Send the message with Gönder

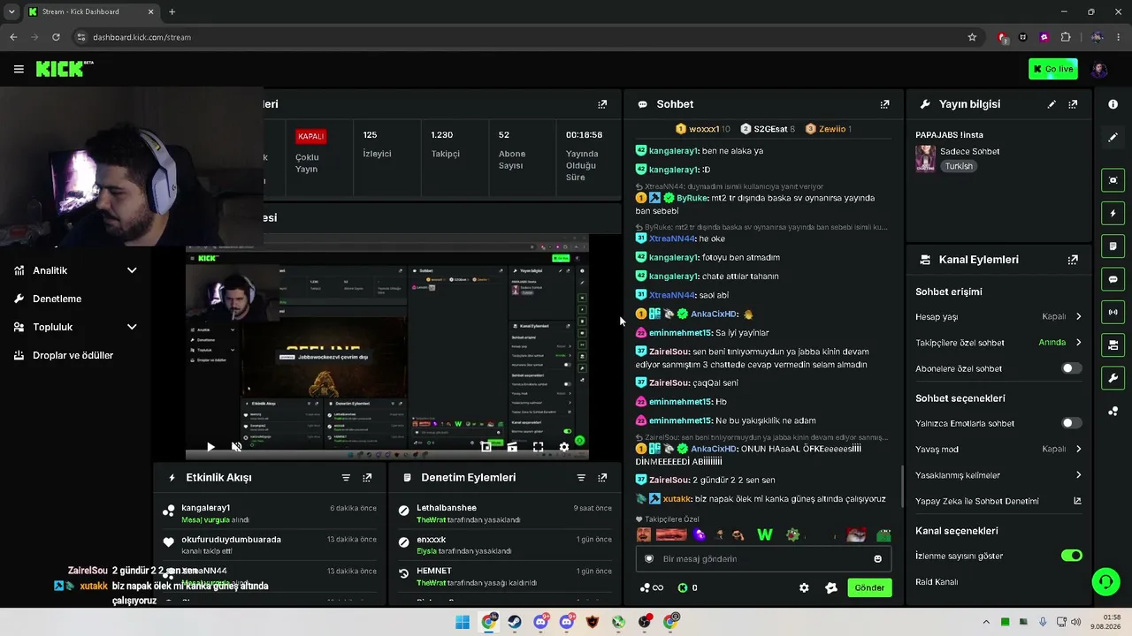click(x=869, y=587)
